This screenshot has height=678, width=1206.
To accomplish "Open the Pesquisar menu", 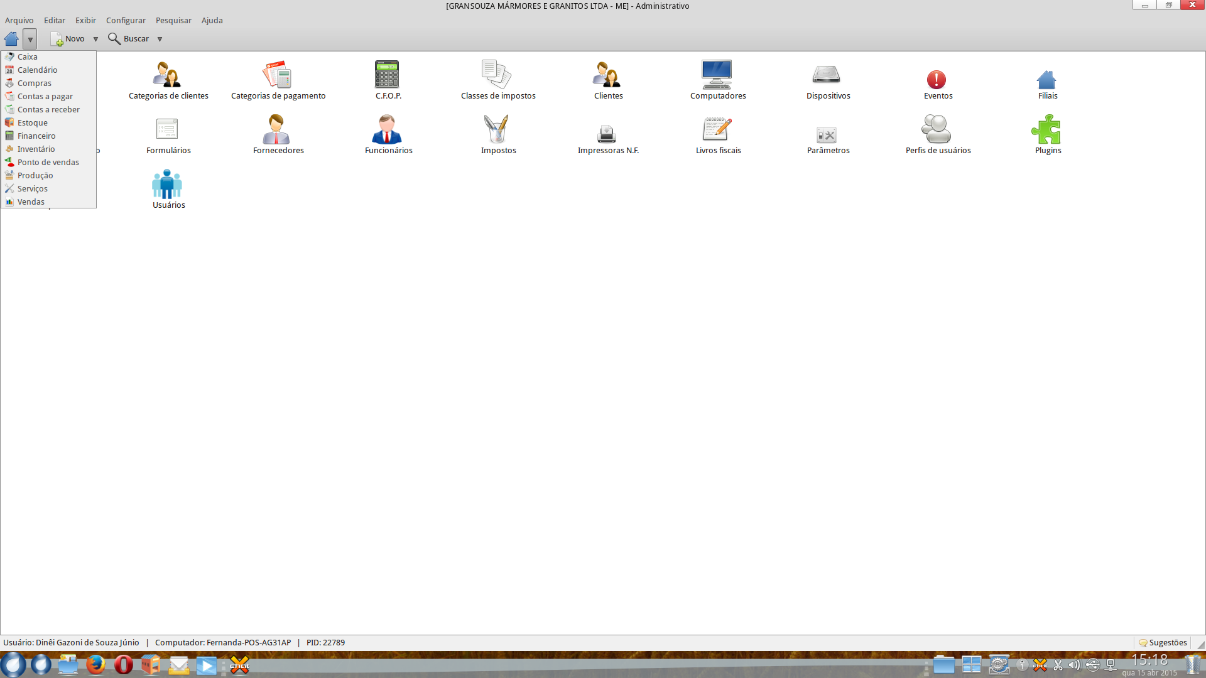I will click(x=173, y=20).
